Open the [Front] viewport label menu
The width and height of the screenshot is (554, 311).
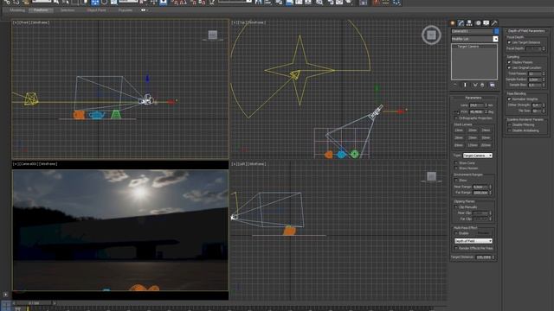pos(24,22)
